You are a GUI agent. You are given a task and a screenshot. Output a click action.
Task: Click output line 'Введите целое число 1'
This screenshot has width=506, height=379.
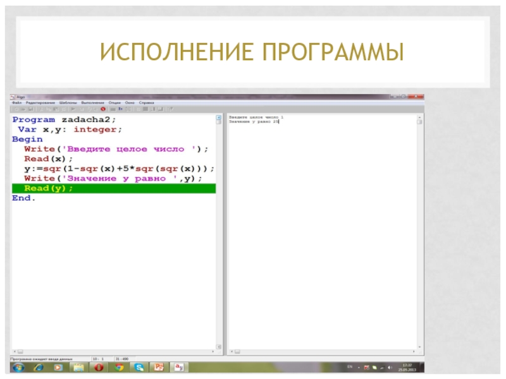256,117
